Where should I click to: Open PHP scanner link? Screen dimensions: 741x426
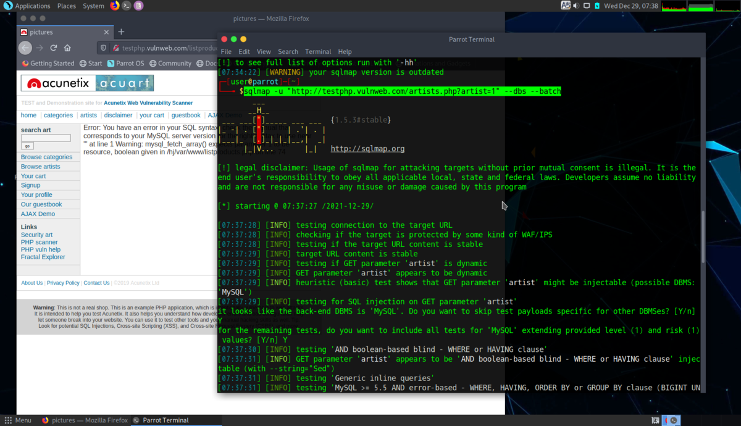click(x=39, y=242)
